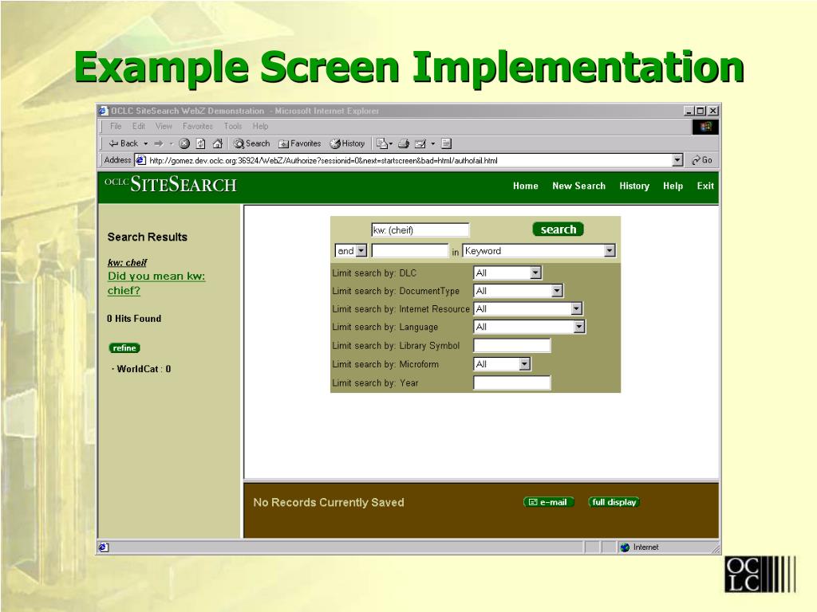Click the Forward arrow in browser toolbar
The width and height of the screenshot is (817, 612).
pos(159,143)
